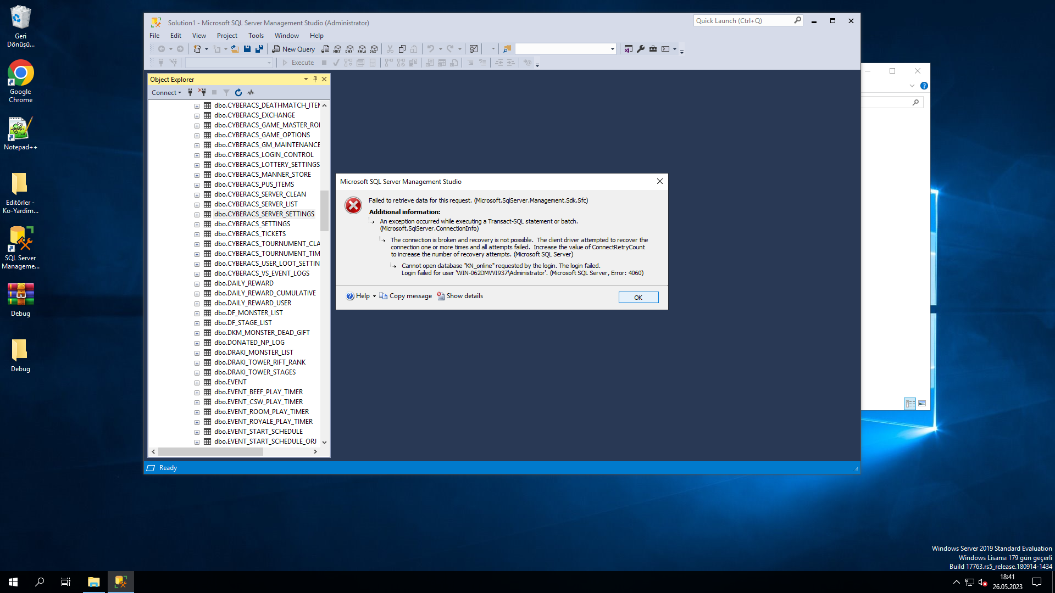Expand the dbo.DAILY_REWARD table node
The height and width of the screenshot is (593, 1055).
click(x=197, y=284)
